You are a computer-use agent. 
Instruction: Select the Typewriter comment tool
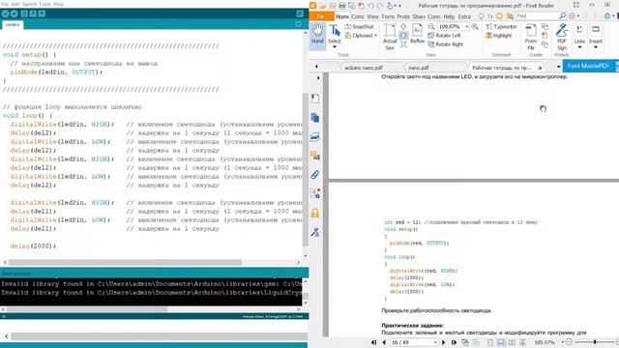point(501,27)
